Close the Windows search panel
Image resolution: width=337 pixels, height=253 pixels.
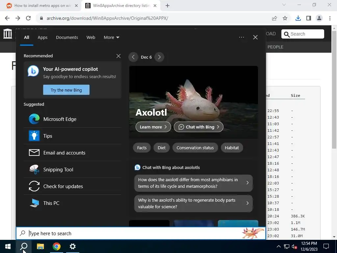tap(255, 37)
